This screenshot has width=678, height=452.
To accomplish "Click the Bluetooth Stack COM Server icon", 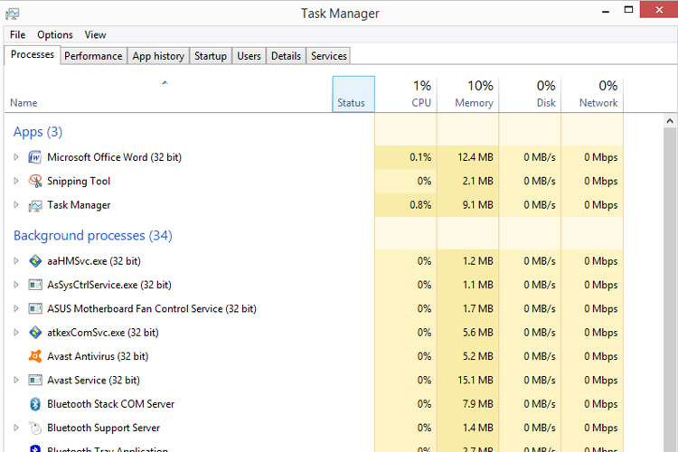I will (x=35, y=403).
